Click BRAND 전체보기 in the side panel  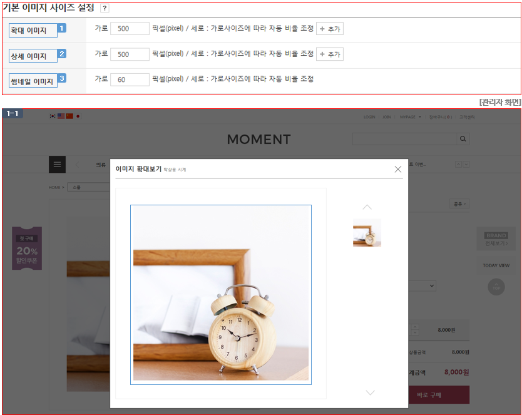496,239
